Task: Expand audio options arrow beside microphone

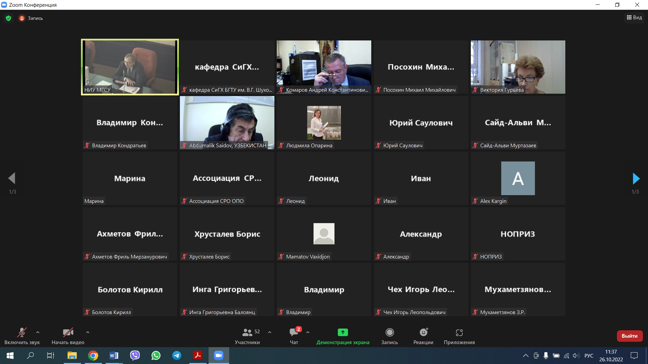Action: (38, 332)
